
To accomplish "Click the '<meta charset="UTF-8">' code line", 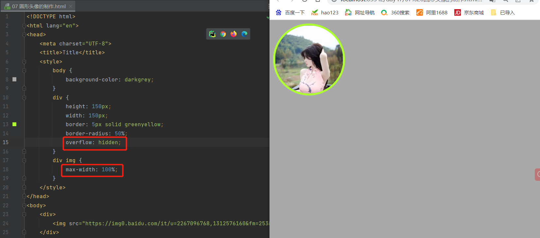I will (x=76, y=44).
